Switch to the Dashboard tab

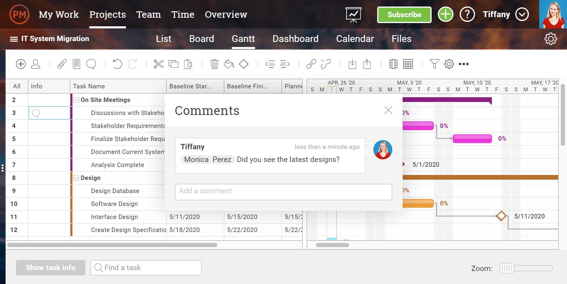(x=295, y=39)
